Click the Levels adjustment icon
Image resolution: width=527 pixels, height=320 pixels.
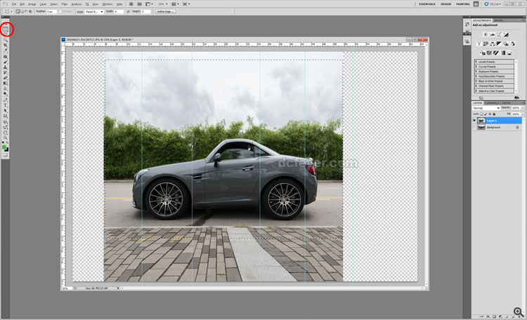point(492,34)
